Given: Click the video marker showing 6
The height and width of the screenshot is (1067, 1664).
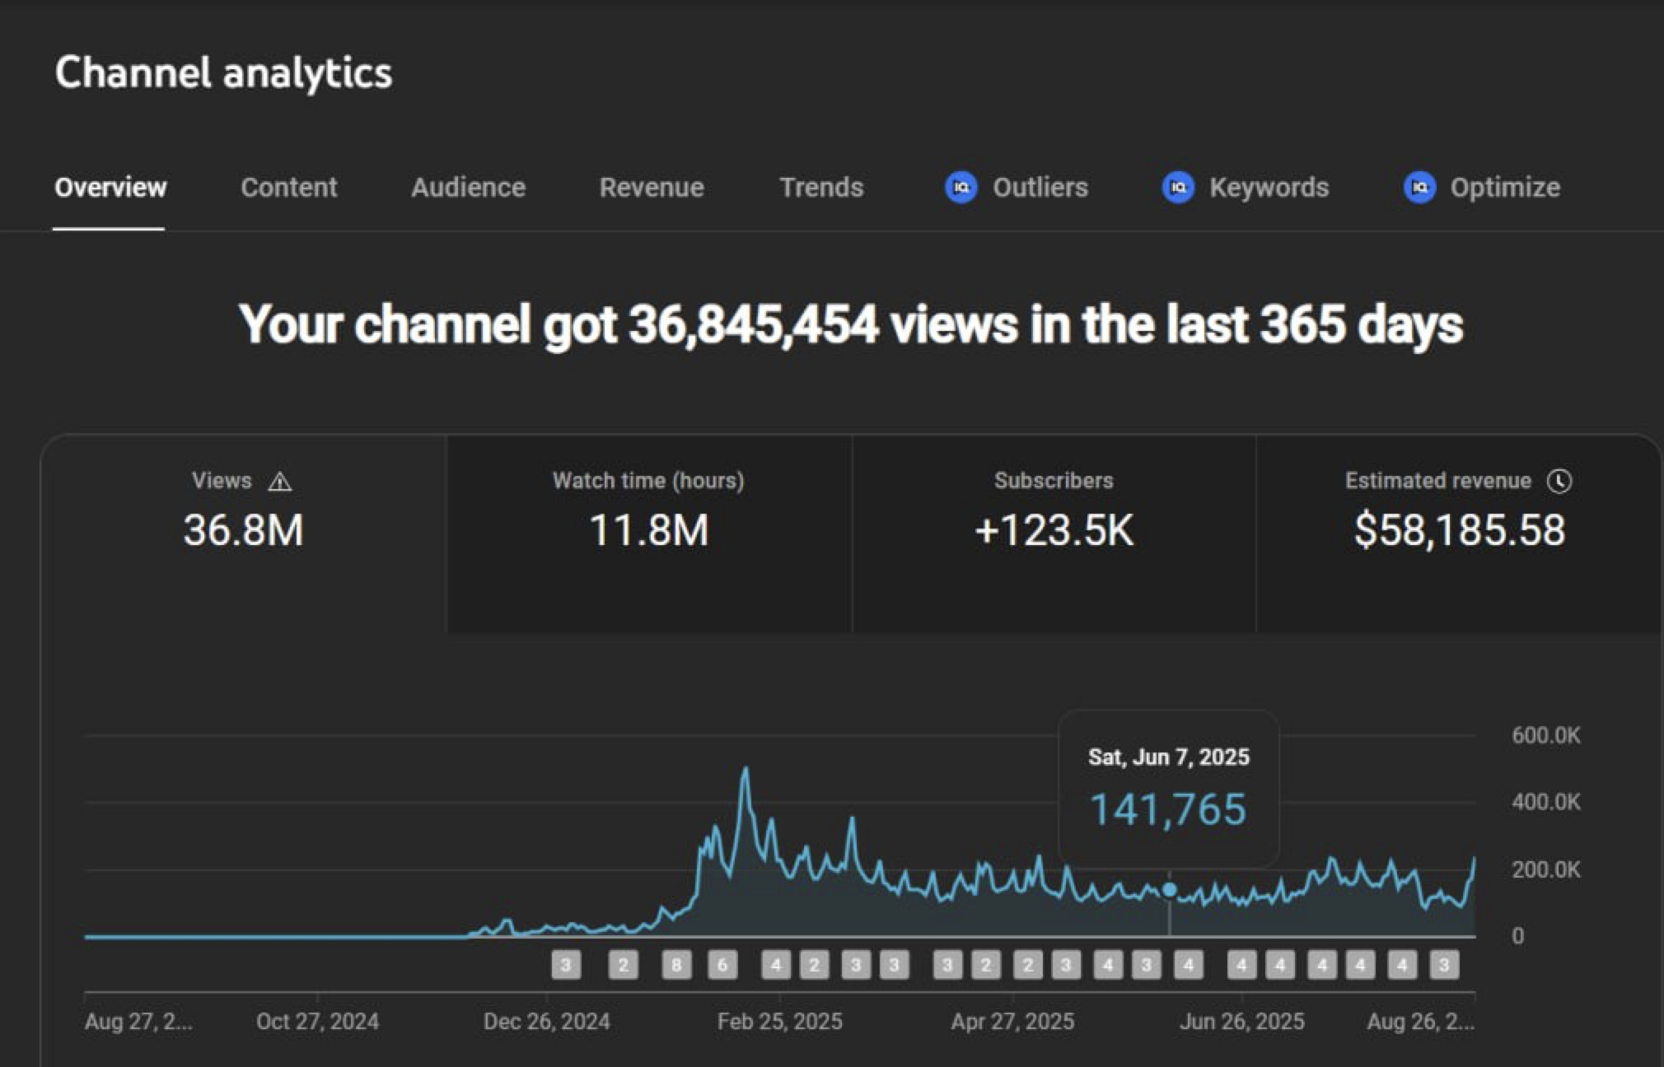Looking at the screenshot, I should [722, 965].
